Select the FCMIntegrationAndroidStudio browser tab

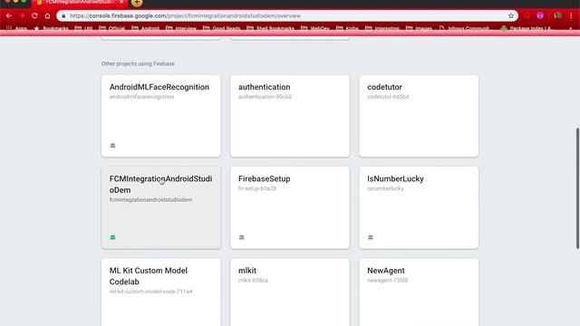(80, 3)
